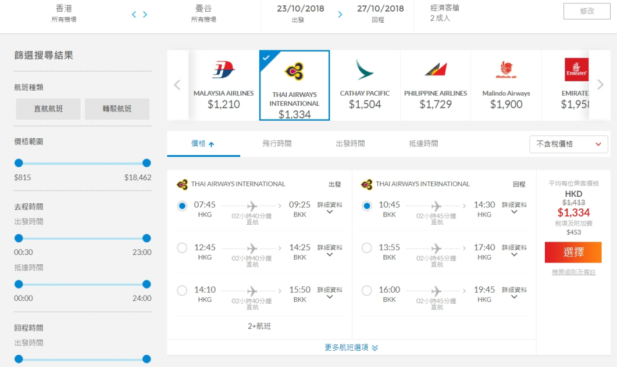Select the Thai Airways International $1,334 card
617x367 pixels.
pos(294,85)
